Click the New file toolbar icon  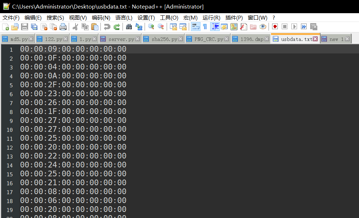[x=6, y=27]
